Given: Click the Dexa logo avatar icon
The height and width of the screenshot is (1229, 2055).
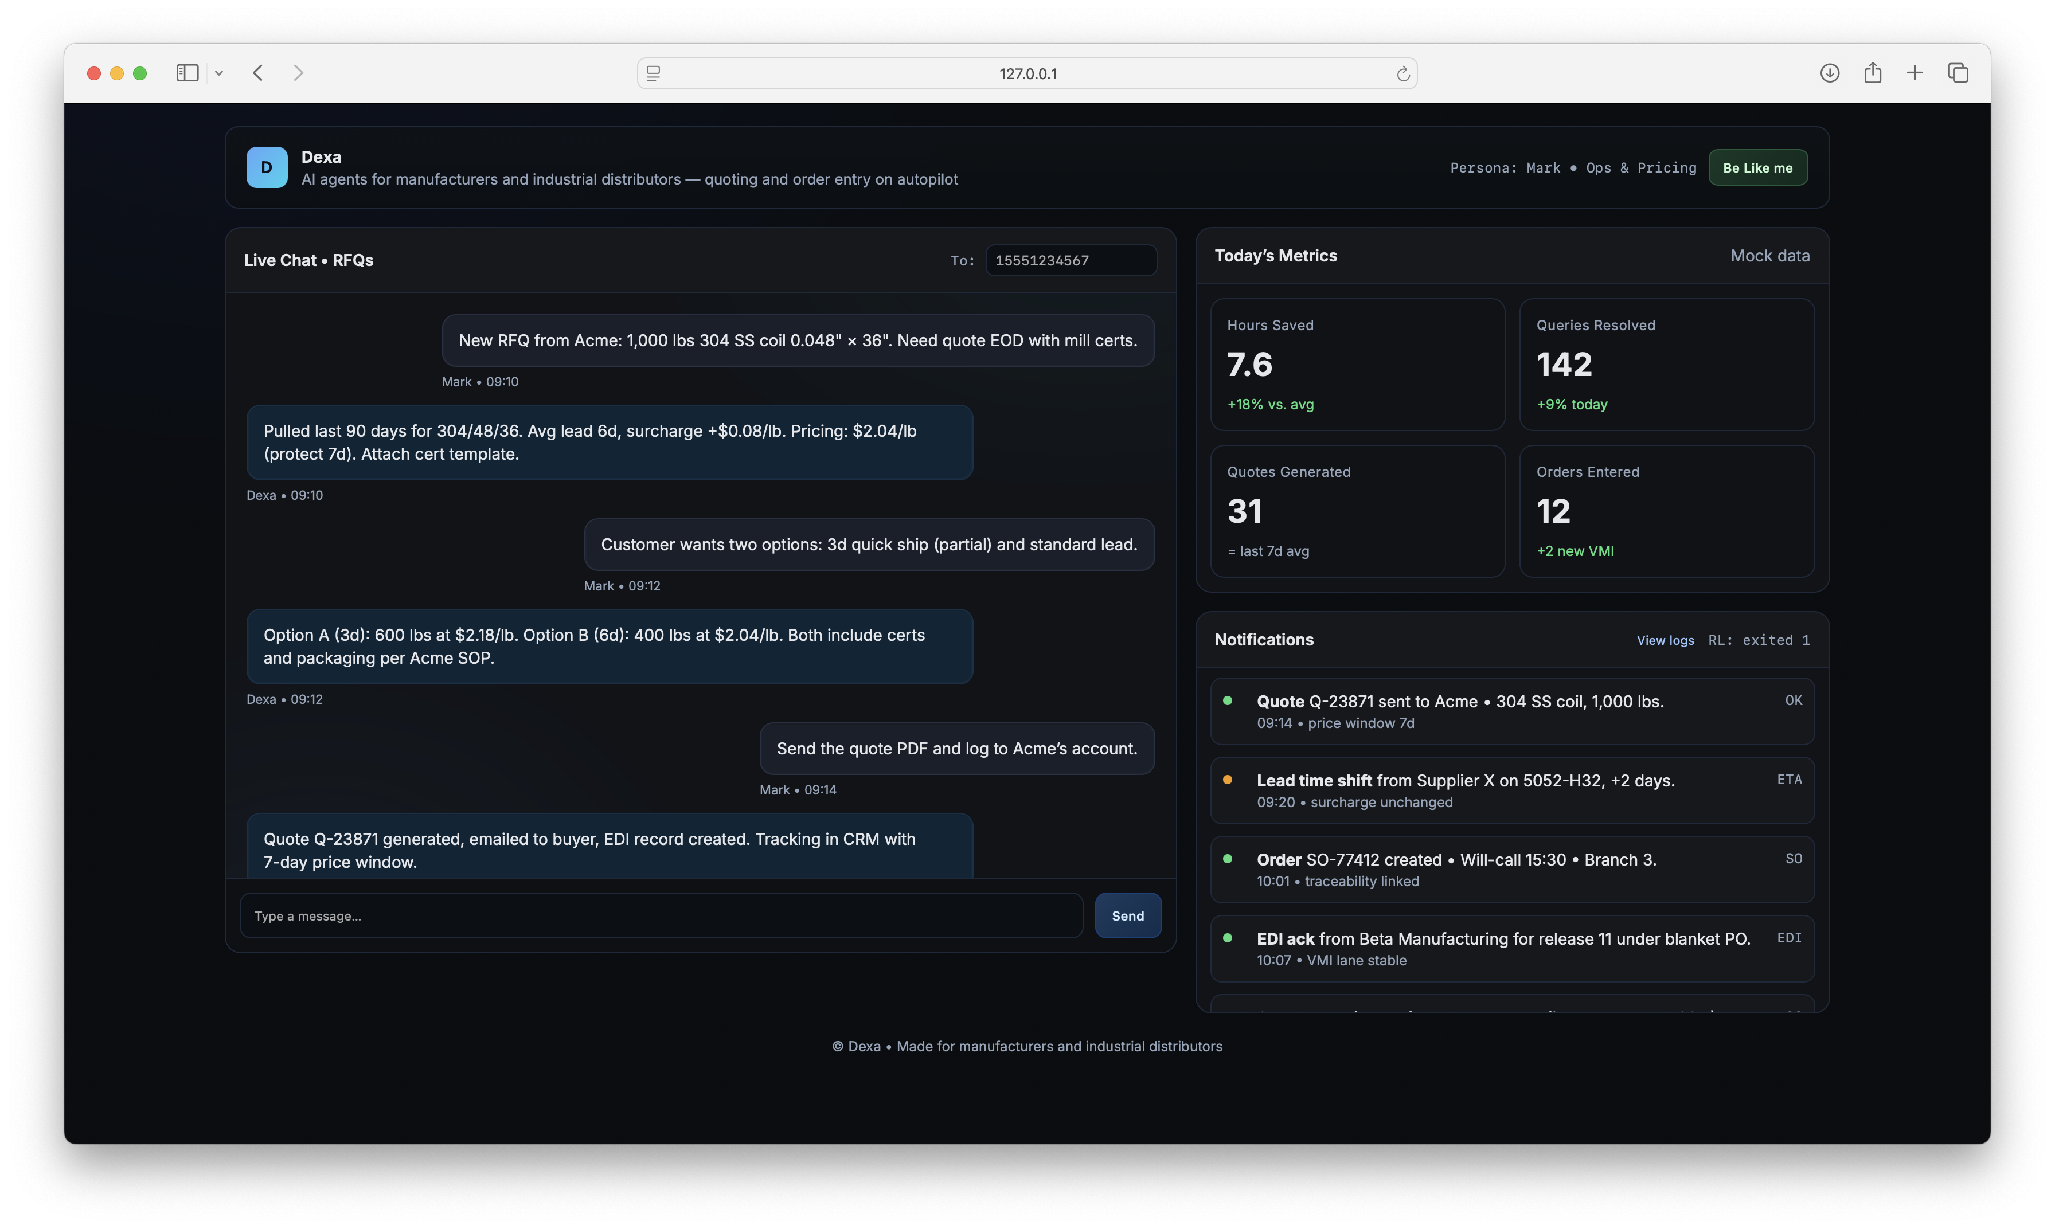Looking at the screenshot, I should tap(267, 167).
